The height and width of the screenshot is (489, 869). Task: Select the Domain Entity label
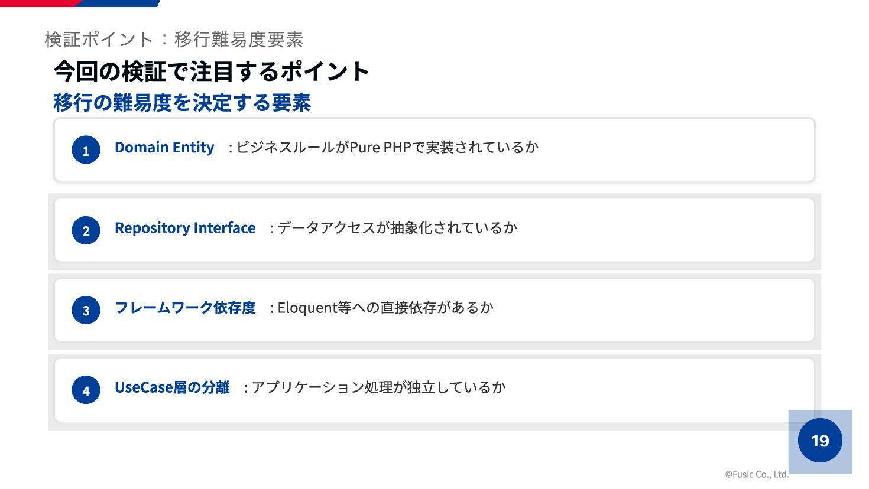pos(164,147)
